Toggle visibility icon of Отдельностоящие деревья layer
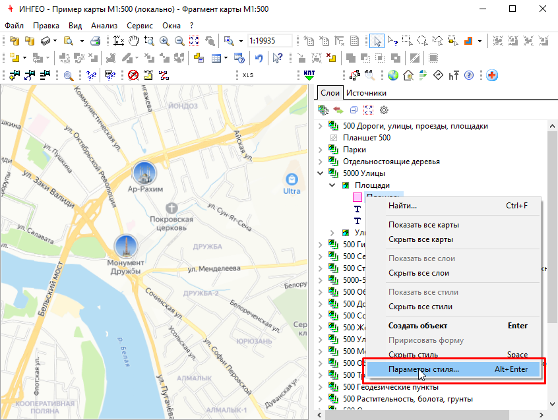The image size is (558, 420). tap(333, 161)
